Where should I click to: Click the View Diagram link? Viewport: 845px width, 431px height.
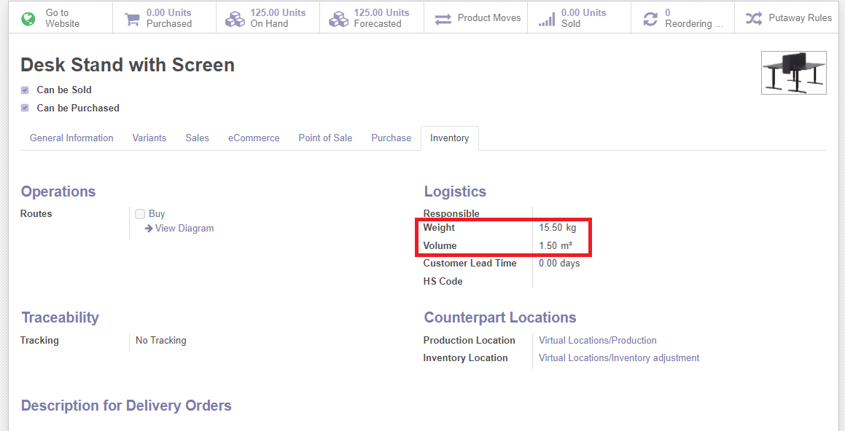184,229
